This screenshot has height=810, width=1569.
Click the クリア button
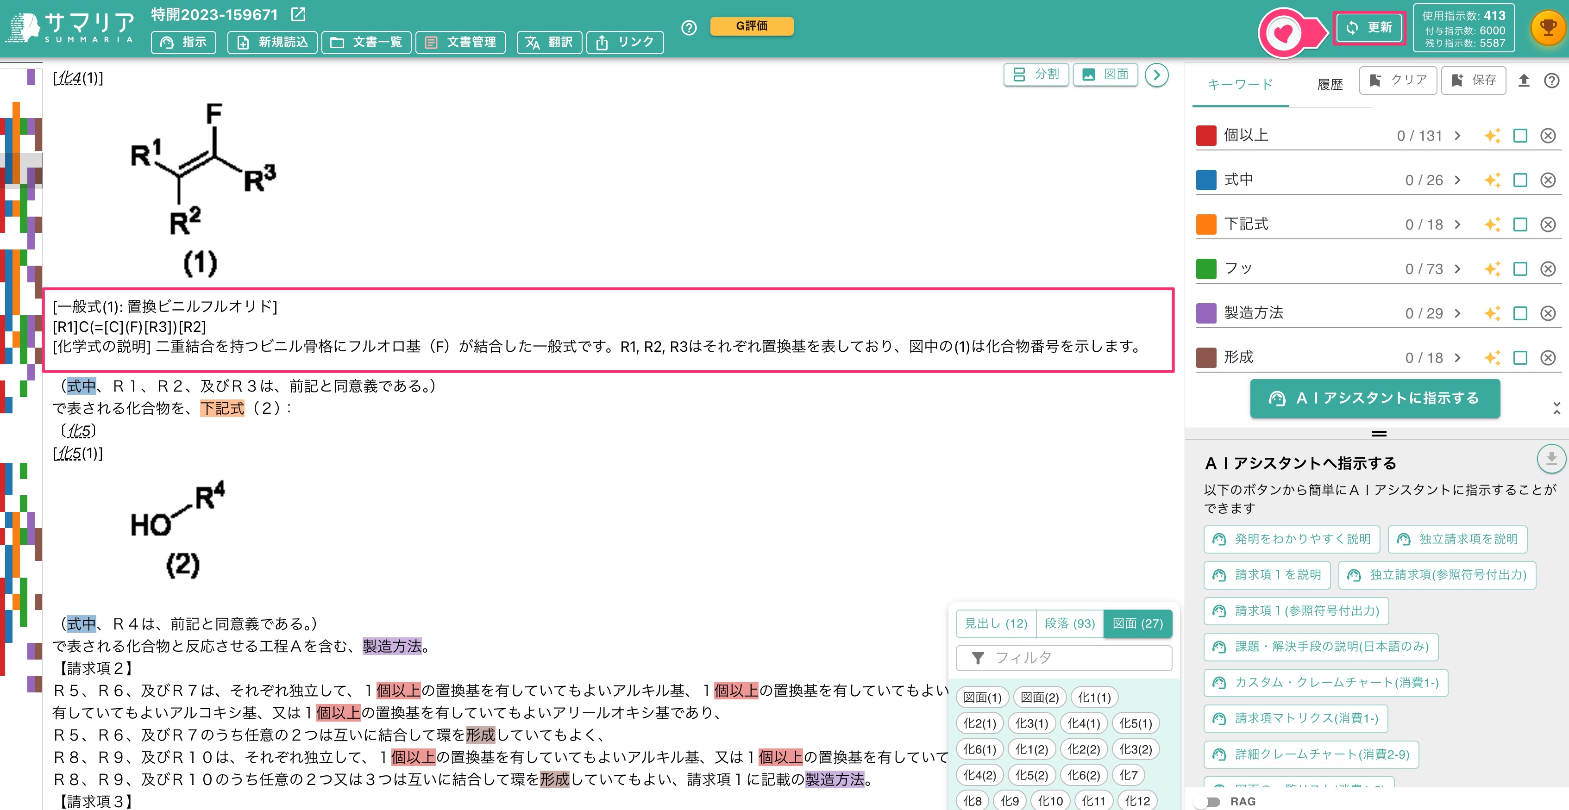[1398, 81]
